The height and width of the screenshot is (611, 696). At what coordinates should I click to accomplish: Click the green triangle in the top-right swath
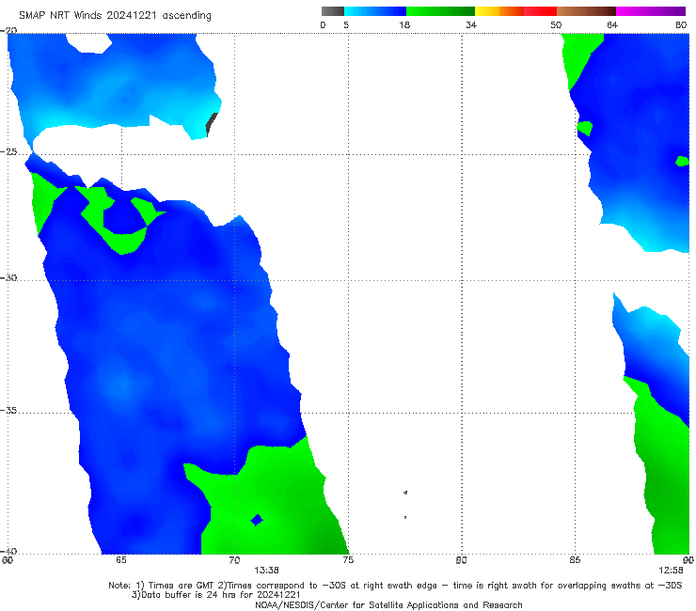tap(577, 54)
